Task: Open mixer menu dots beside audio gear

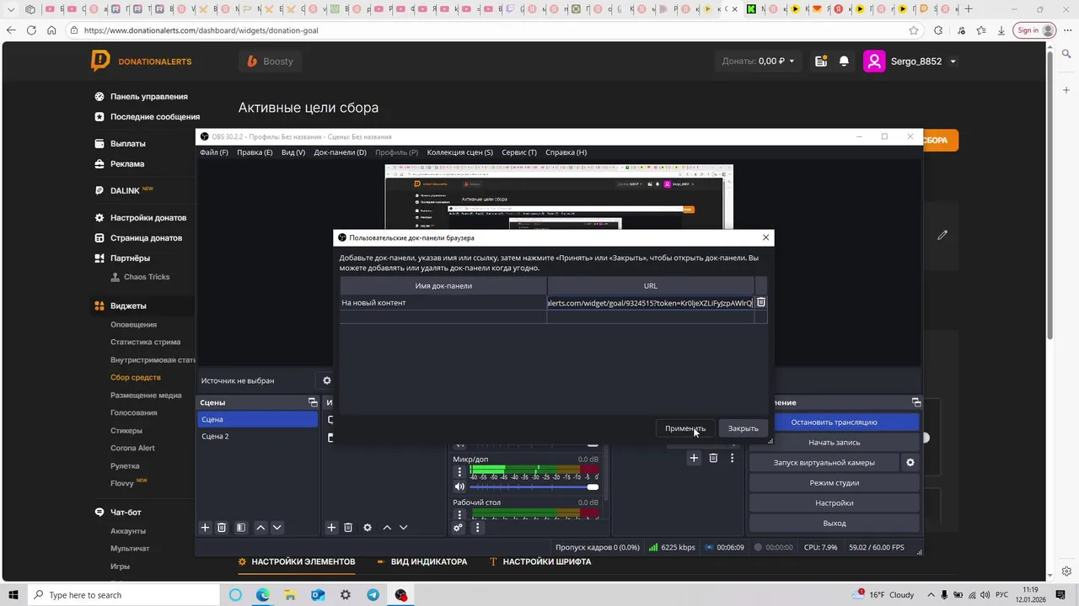Action: pos(477,528)
